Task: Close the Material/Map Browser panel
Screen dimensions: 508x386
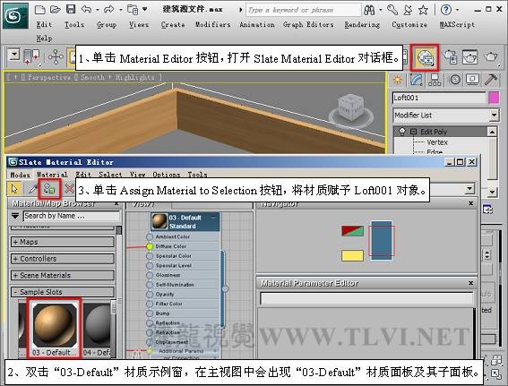Action: click(116, 203)
